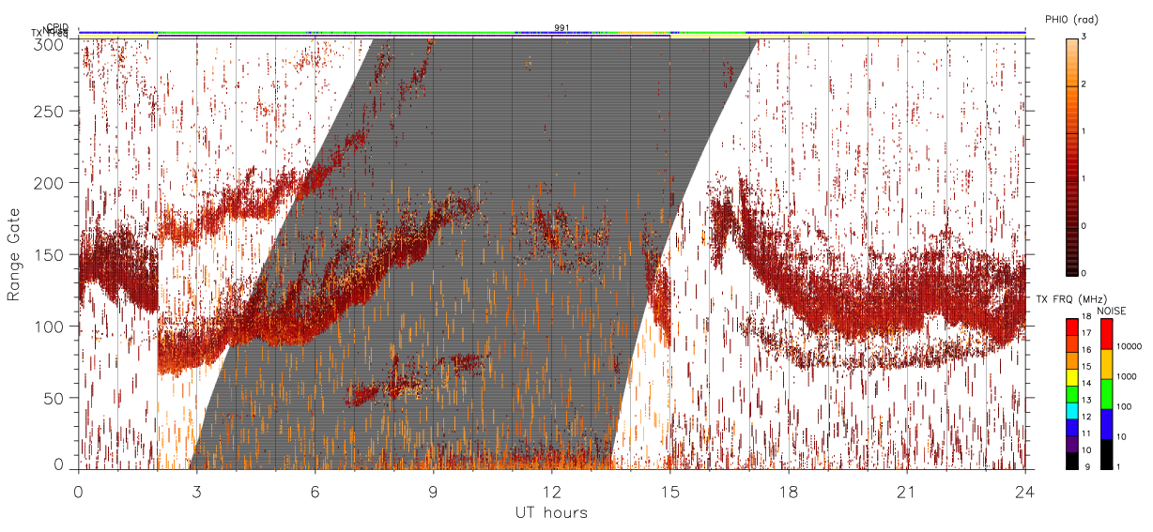Image resolution: width=1153 pixels, height=532 pixels.
Task: Select the purple 10–11 MHz TX FRQ swatch
Action: click(x=1072, y=444)
